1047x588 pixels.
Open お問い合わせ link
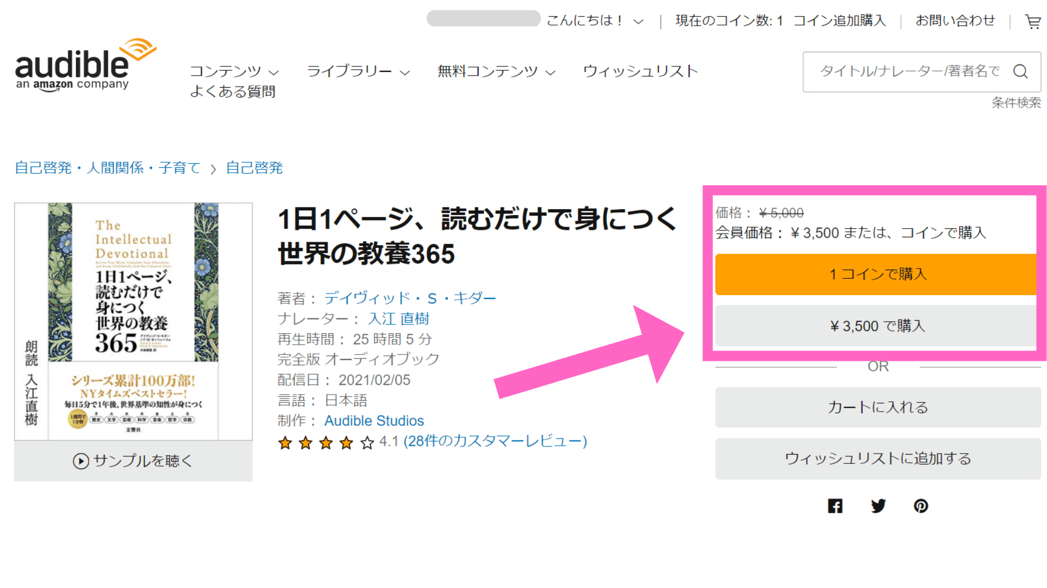[955, 21]
